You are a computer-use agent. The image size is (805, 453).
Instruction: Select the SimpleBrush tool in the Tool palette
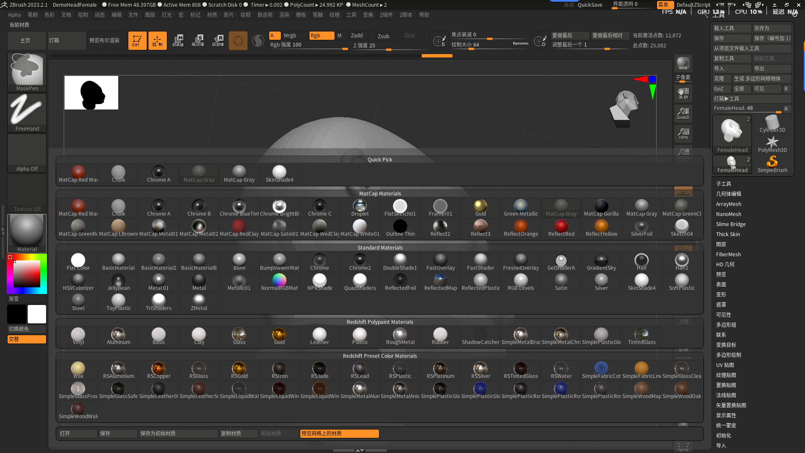pyautogui.click(x=773, y=164)
